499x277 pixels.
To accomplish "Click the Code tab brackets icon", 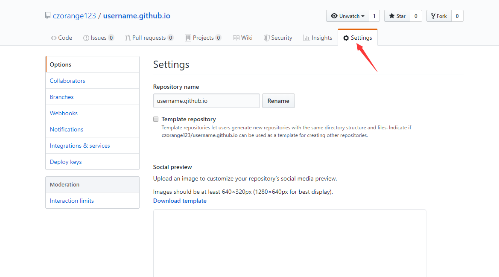I will tap(54, 38).
